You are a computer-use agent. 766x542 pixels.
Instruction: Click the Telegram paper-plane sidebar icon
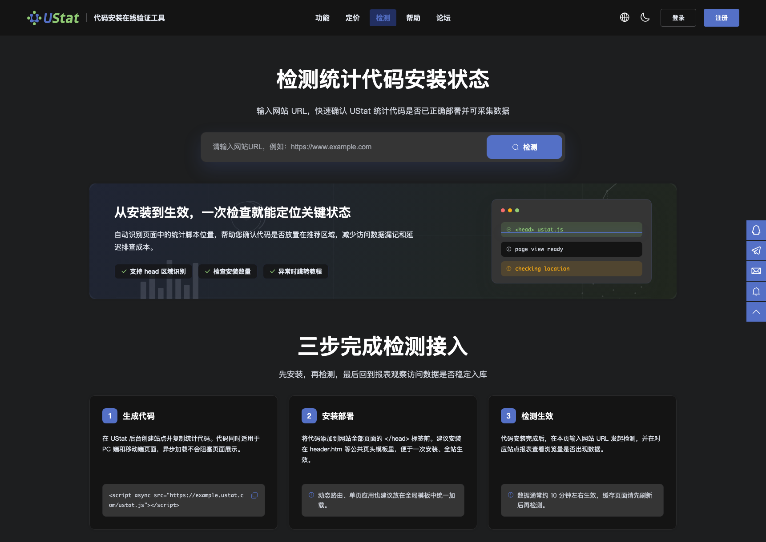tap(756, 251)
